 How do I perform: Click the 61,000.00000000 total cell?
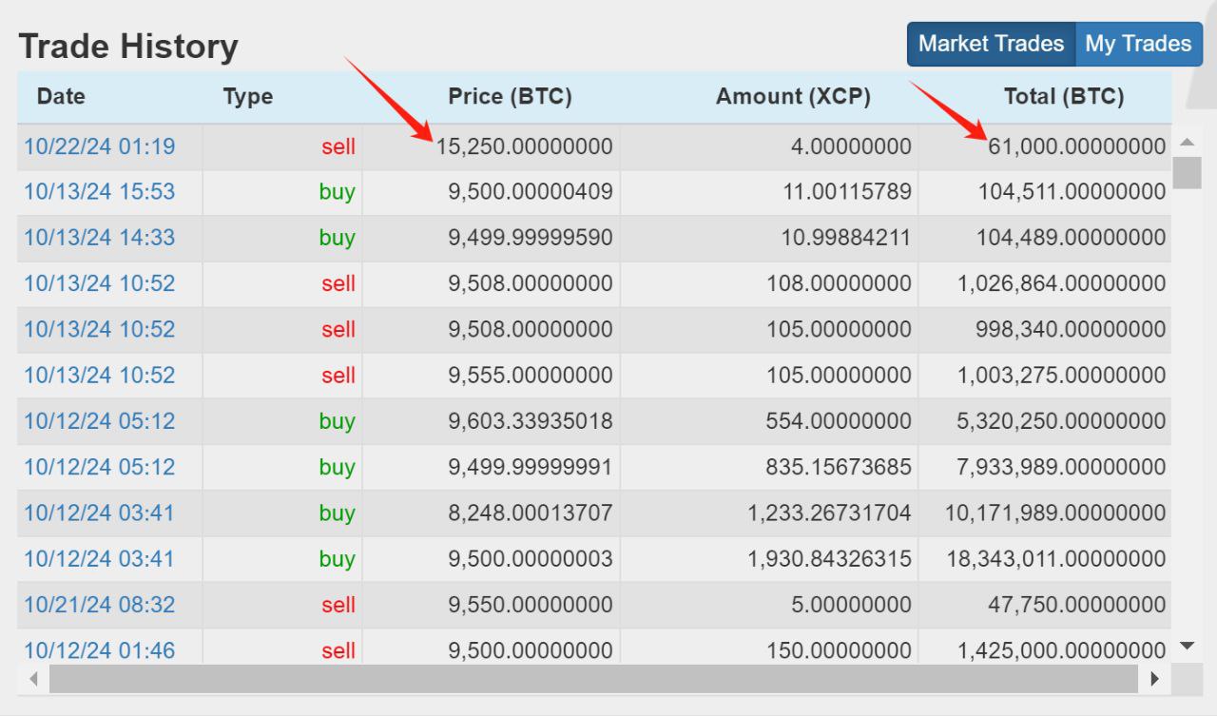click(1077, 146)
